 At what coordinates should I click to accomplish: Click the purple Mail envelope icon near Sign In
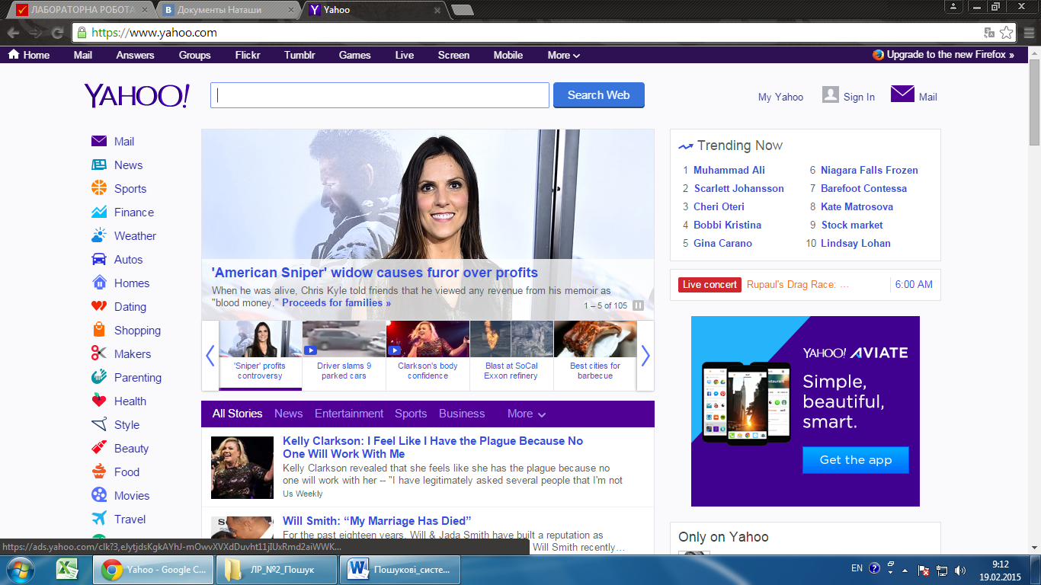coord(902,94)
